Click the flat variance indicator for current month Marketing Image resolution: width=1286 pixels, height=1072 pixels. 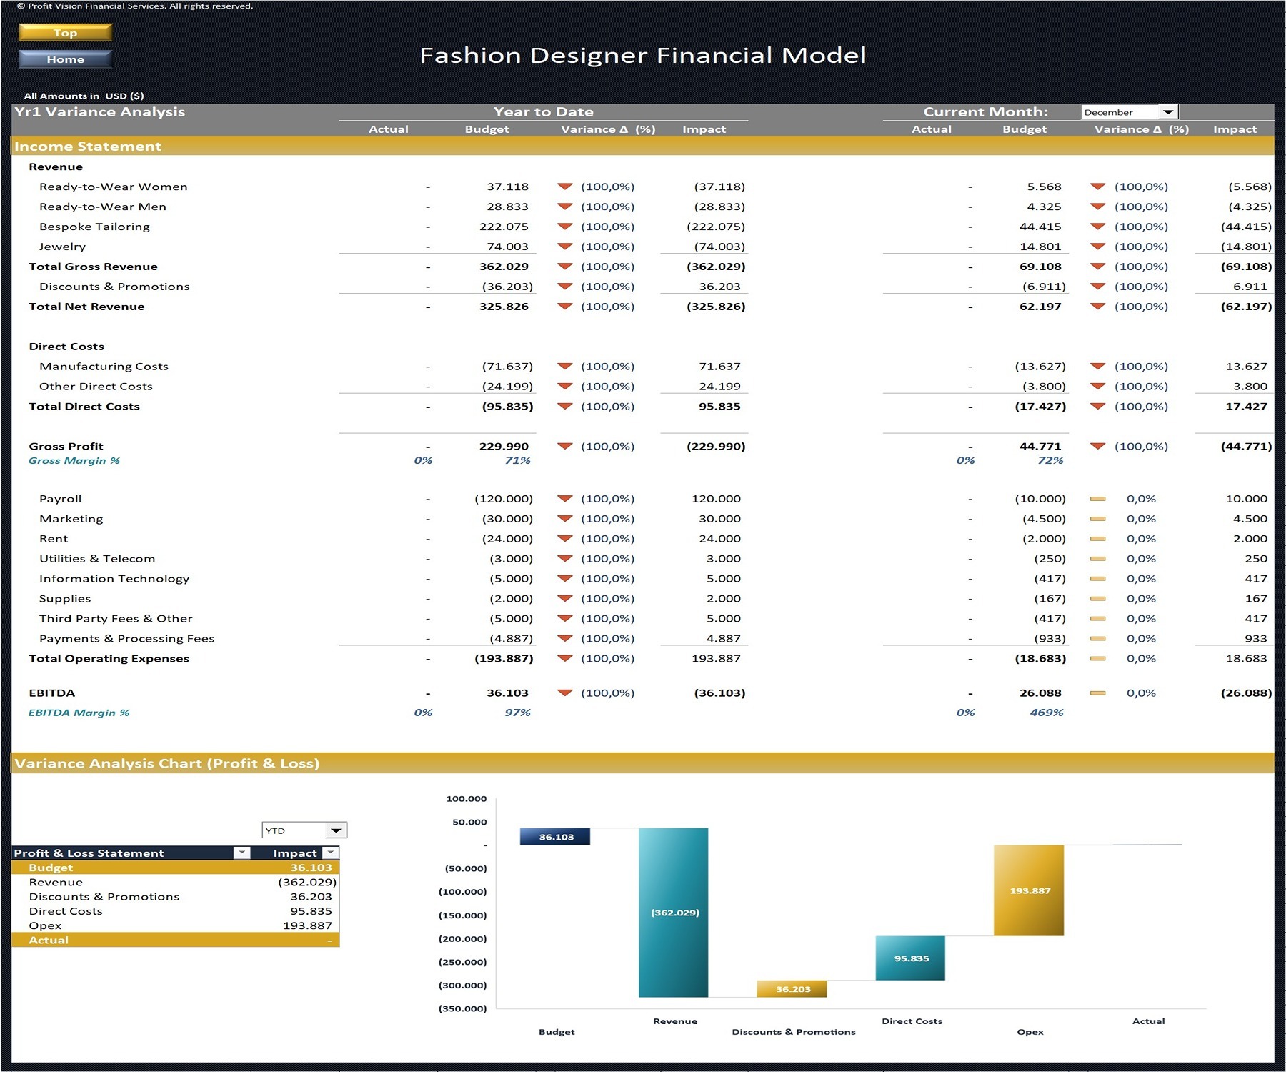point(1098,519)
